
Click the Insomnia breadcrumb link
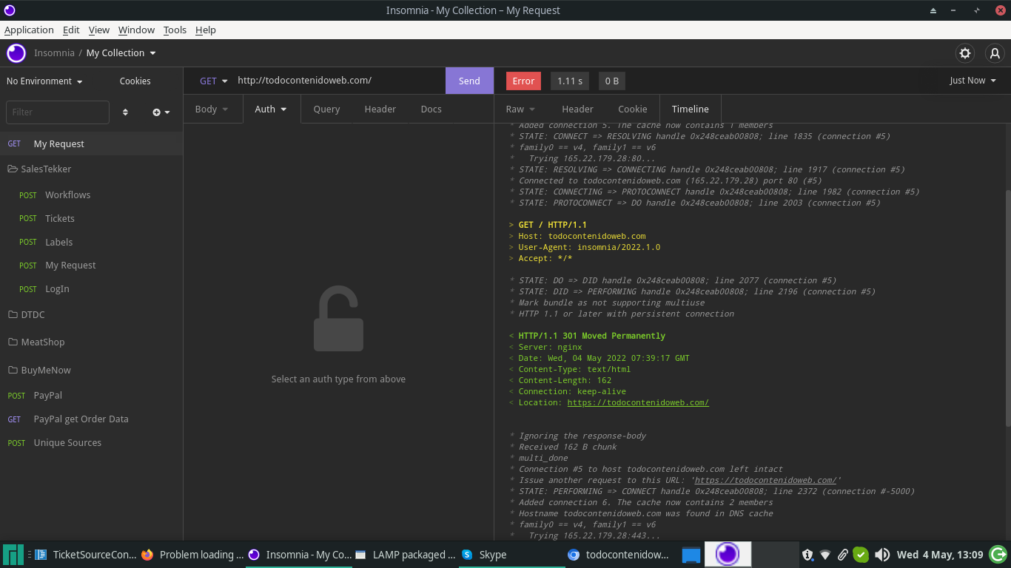click(54, 53)
